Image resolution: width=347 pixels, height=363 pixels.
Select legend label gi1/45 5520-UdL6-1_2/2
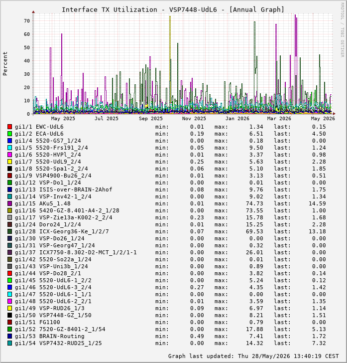pyautogui.click(x=53, y=280)
